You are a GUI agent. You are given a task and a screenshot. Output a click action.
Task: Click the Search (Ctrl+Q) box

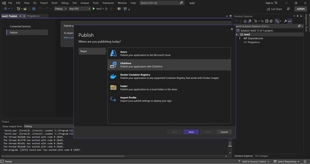(162, 3)
